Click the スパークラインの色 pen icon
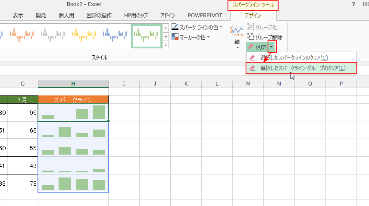This screenshot has width=369, height=206. 175,27
